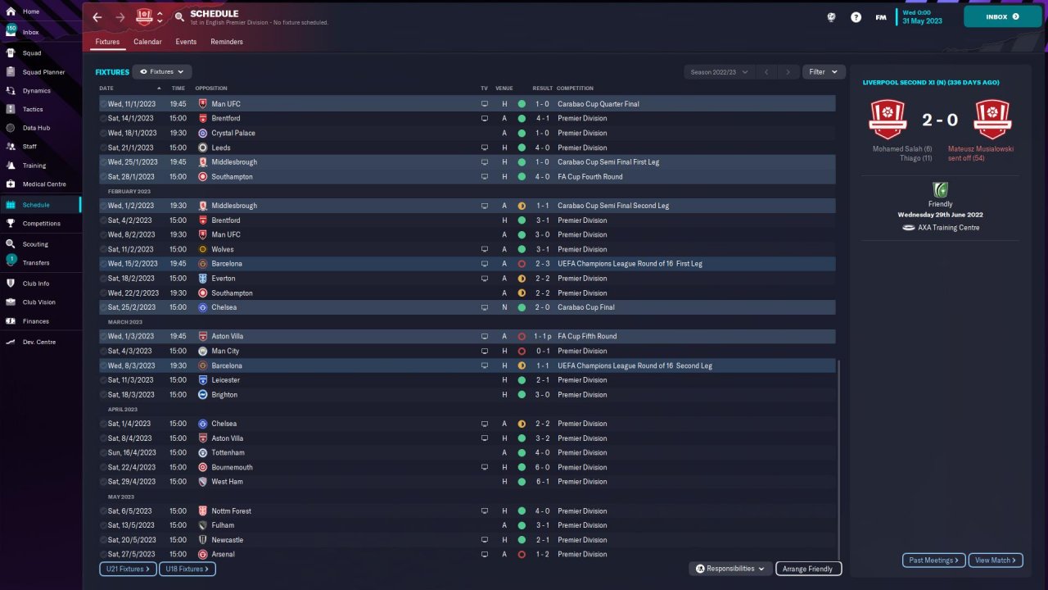Tick the marker for Sat, 27/5/2023 fixture

[x=103, y=554]
